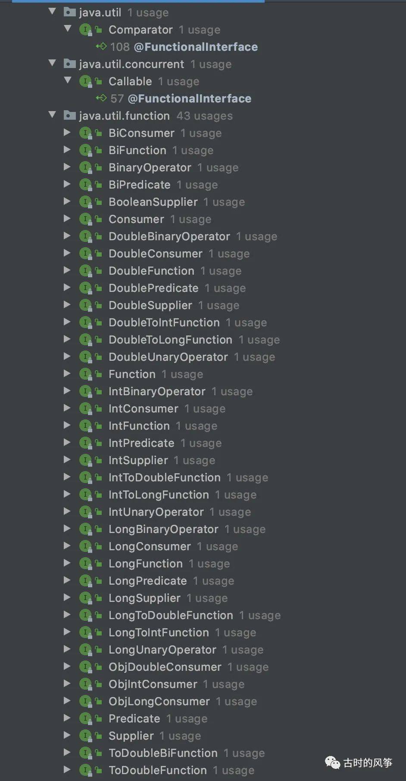Viewport: 406px width, 781px height.
Task: Open the 108 @FunctionalInterface usage line
Action: pos(184,46)
